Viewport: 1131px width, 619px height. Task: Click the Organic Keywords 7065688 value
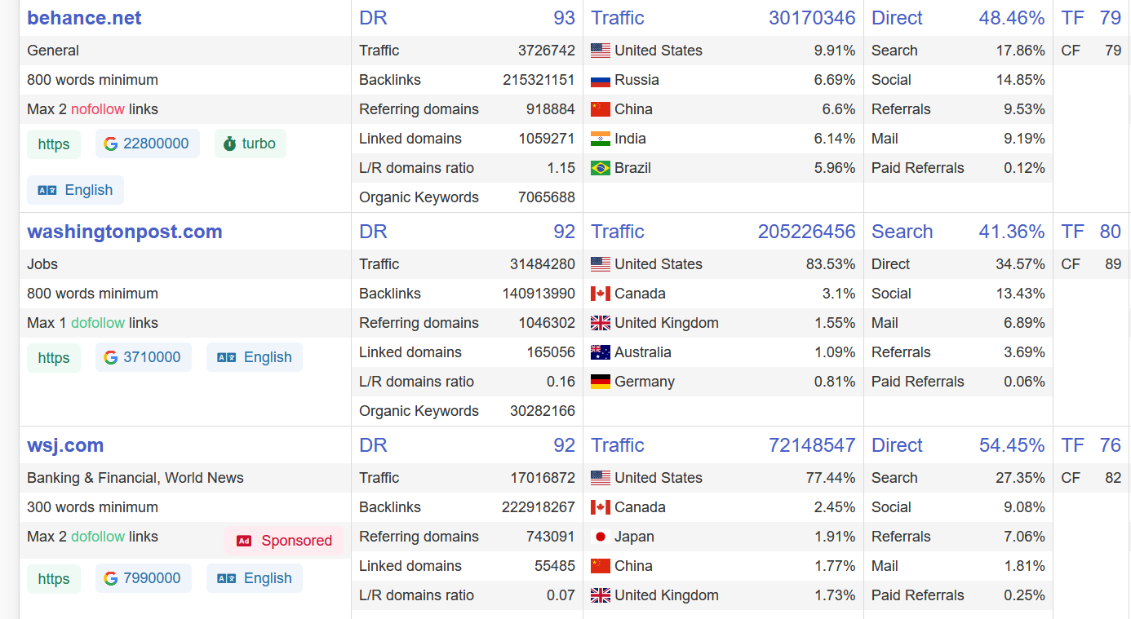click(547, 197)
